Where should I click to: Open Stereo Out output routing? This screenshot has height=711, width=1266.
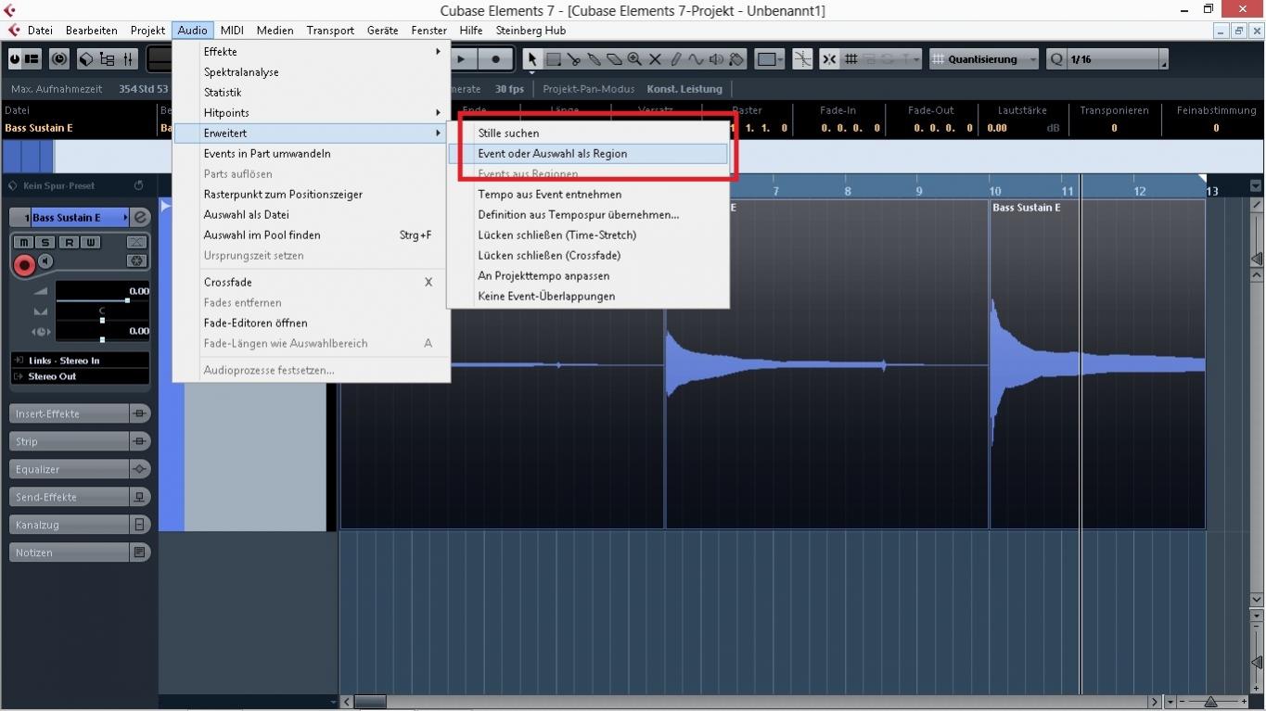click(80, 376)
